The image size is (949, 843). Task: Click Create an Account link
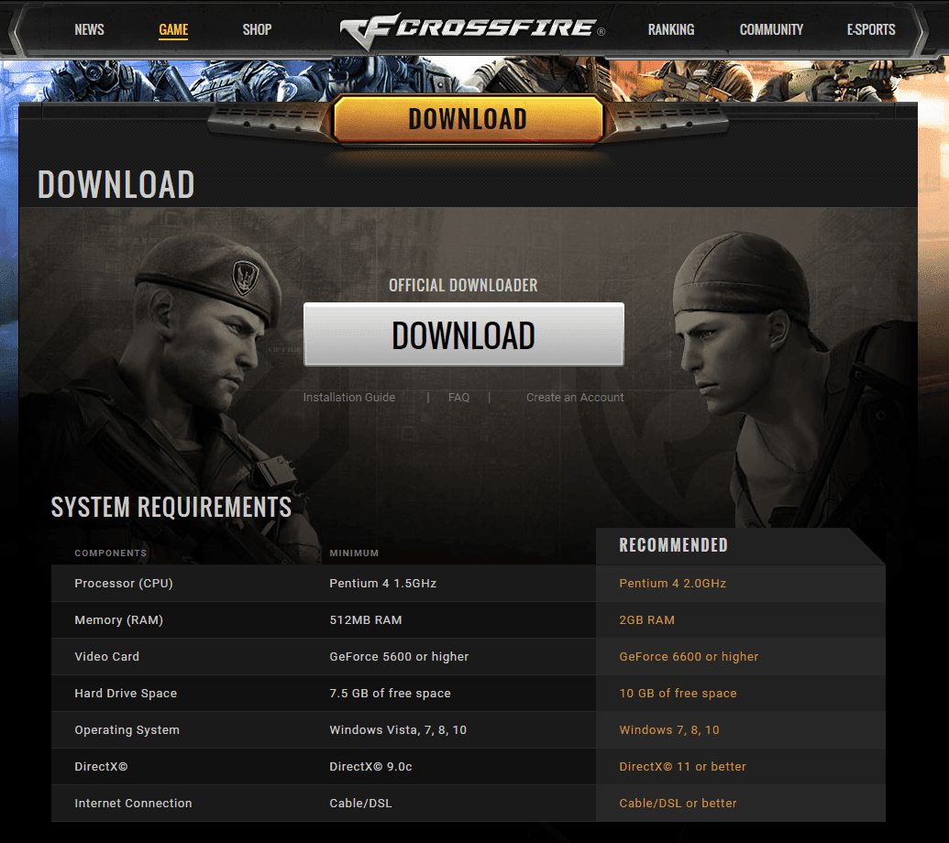point(574,398)
